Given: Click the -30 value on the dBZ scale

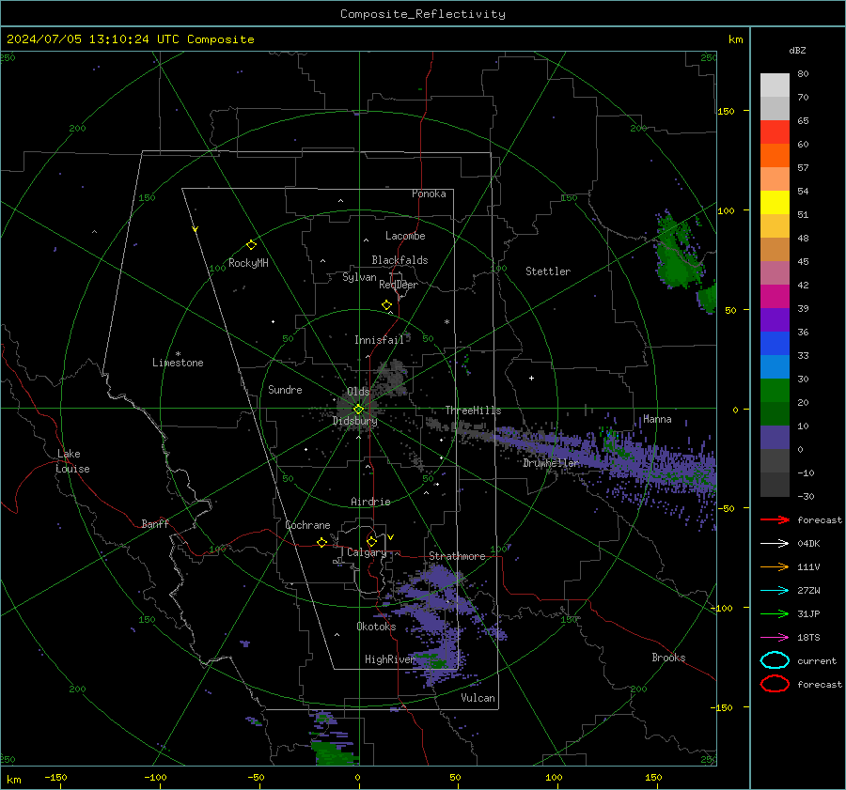Looking at the screenshot, I should pos(806,496).
